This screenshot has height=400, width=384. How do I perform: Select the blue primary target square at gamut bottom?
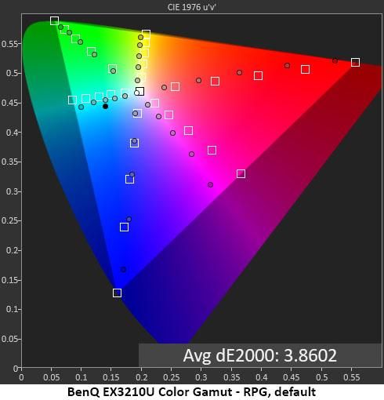[x=118, y=293]
